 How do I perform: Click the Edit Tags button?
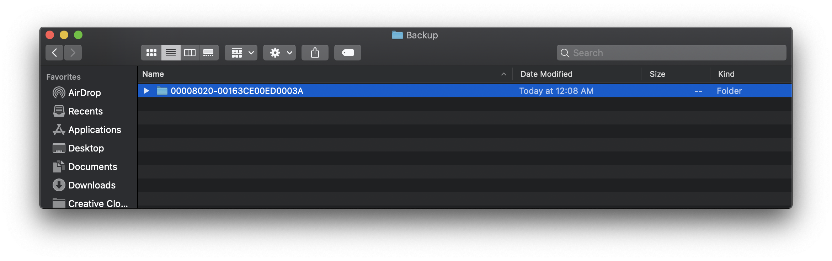[x=347, y=53]
